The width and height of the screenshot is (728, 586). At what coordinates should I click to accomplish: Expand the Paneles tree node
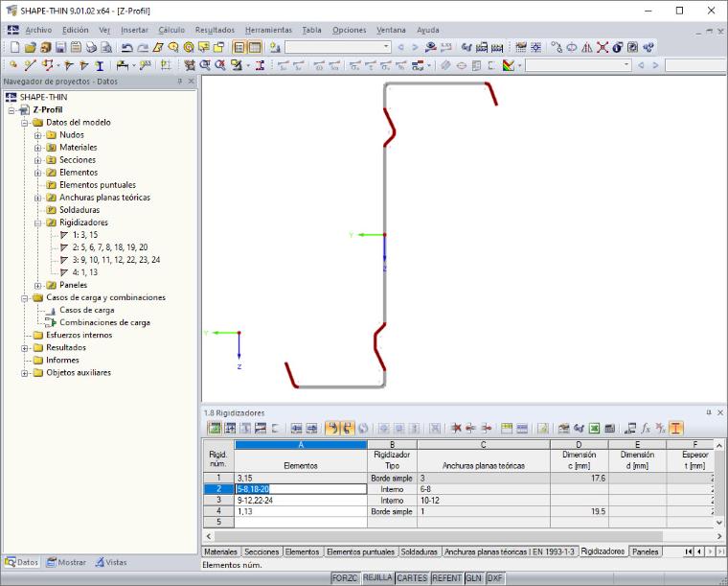38,286
